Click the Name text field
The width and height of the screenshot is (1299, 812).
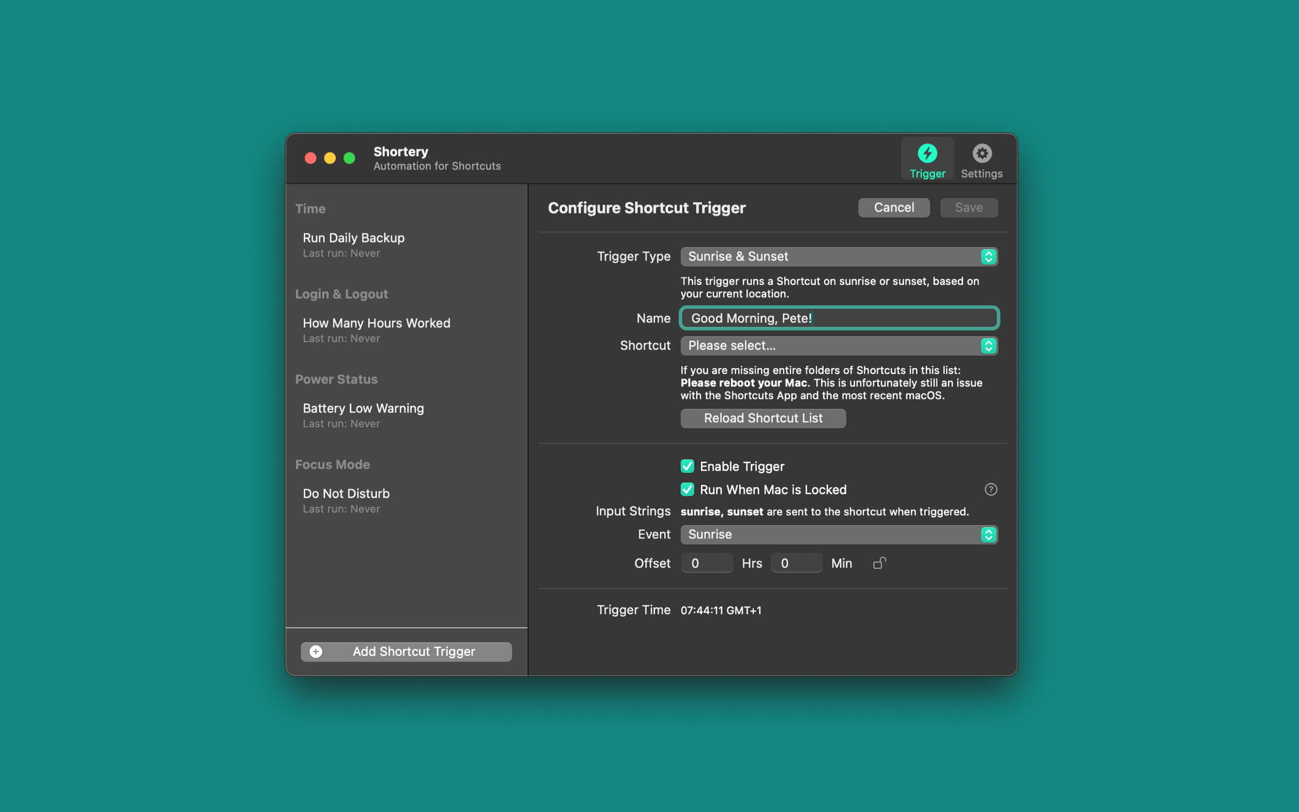[838, 318]
